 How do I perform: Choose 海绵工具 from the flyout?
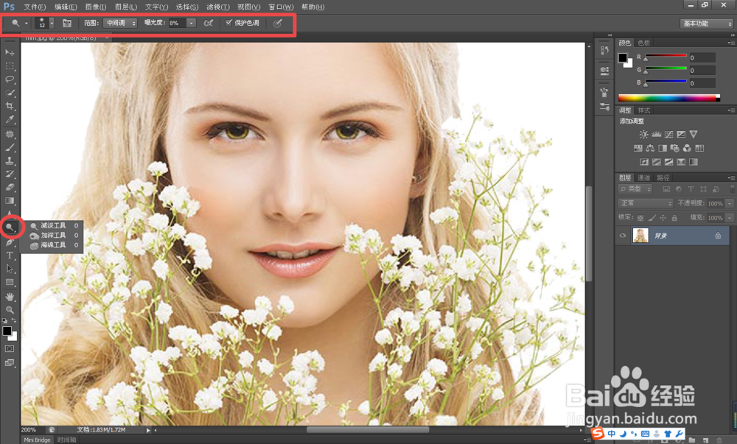click(54, 245)
